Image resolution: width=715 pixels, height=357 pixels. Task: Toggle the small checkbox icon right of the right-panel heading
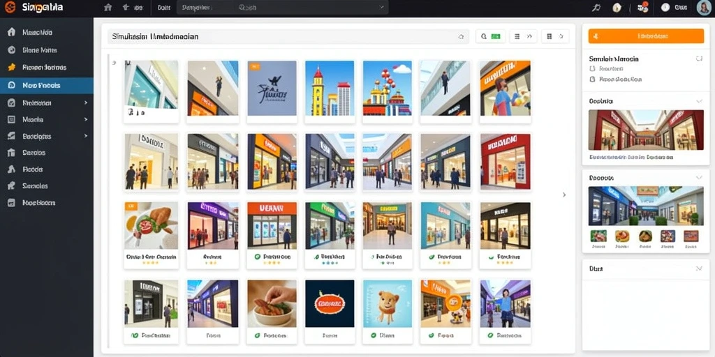(x=698, y=59)
